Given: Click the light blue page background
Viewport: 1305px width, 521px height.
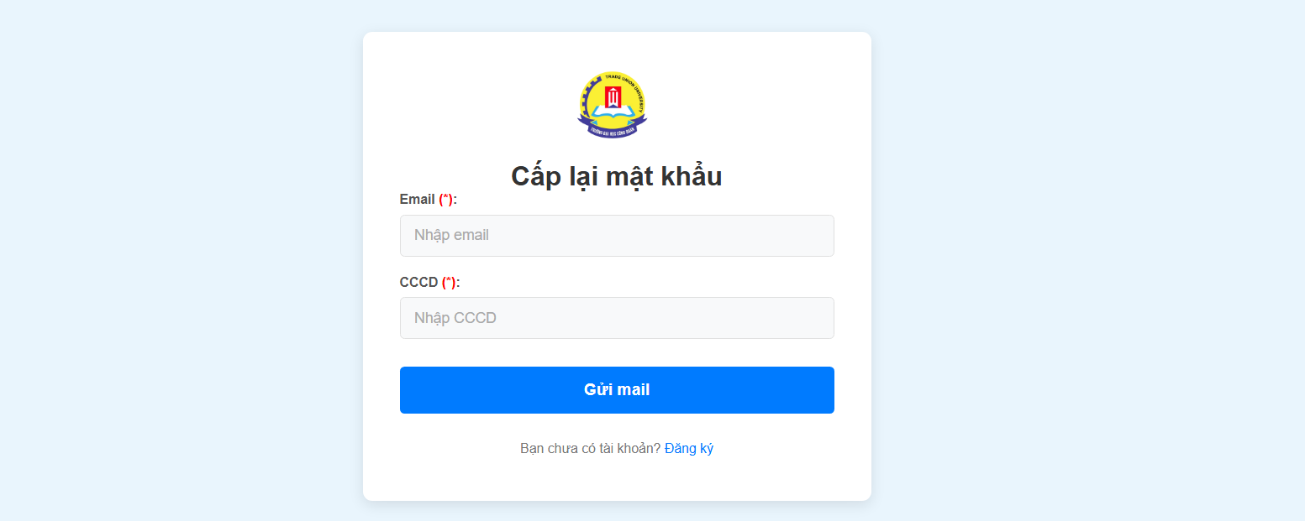Looking at the screenshot, I should (x=168, y=252).
